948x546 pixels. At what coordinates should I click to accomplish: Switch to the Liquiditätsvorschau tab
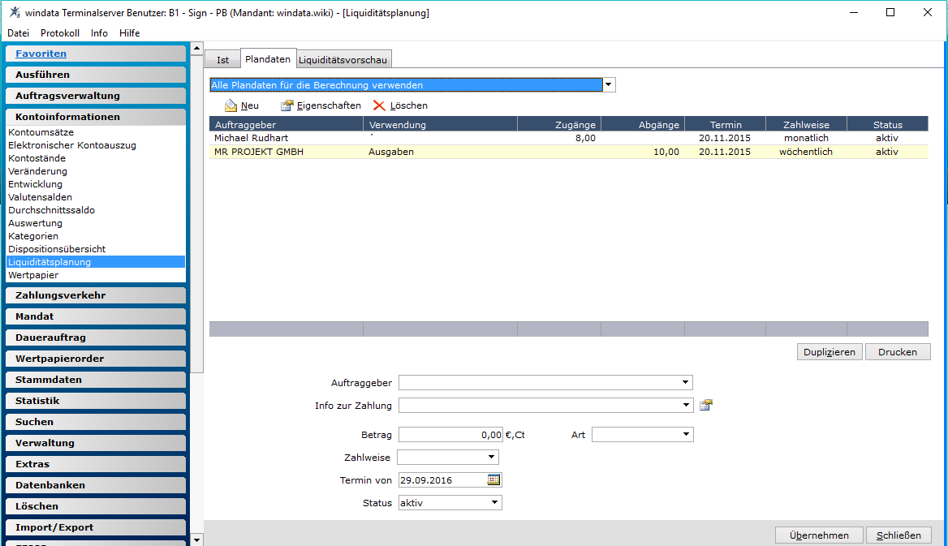[343, 60]
